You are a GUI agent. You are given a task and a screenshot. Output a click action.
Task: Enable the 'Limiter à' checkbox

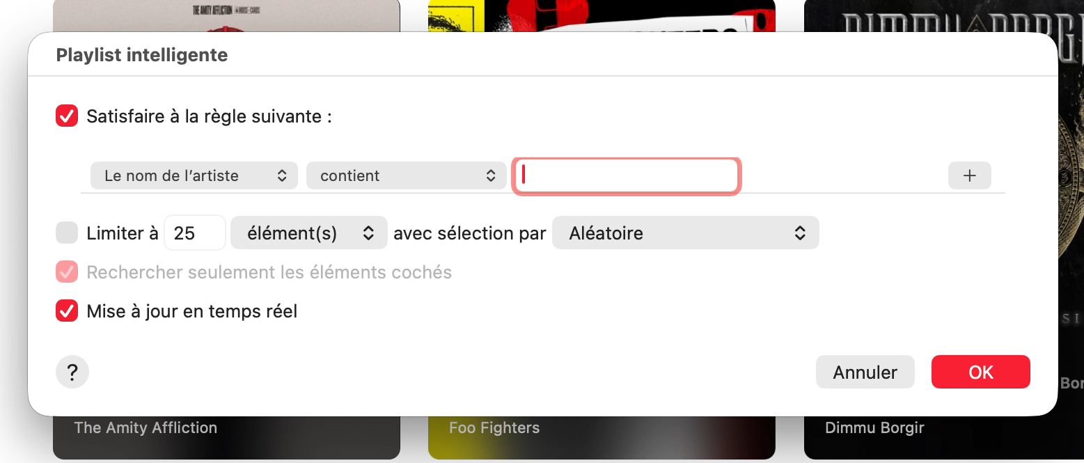tap(67, 233)
